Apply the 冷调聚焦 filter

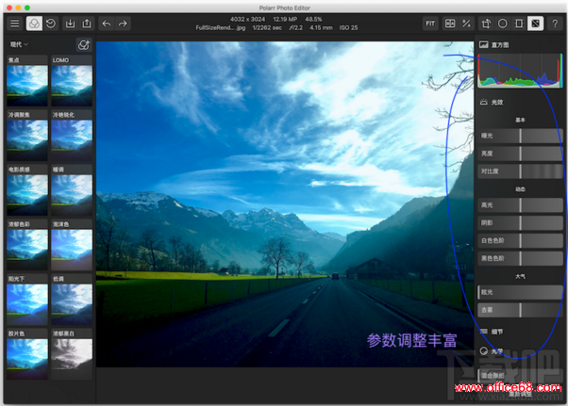27,136
